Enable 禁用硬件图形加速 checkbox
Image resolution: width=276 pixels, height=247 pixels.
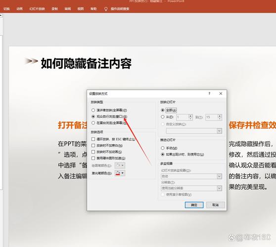point(93,158)
